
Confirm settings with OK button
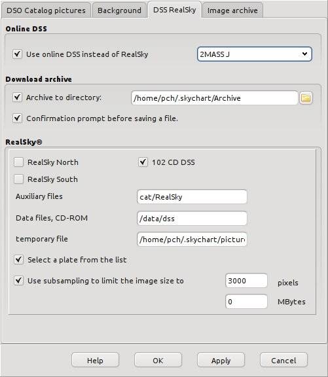tap(158, 360)
